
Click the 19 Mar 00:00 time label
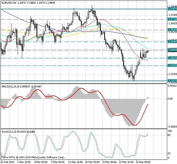coord(109,162)
